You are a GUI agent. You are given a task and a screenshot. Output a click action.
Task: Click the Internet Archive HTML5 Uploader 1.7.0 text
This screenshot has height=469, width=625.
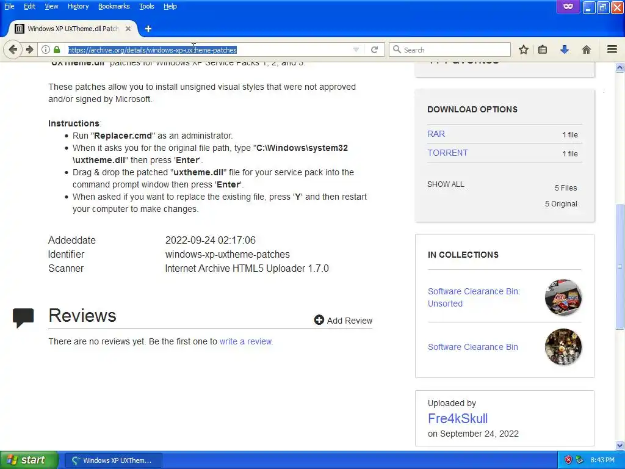247,269
